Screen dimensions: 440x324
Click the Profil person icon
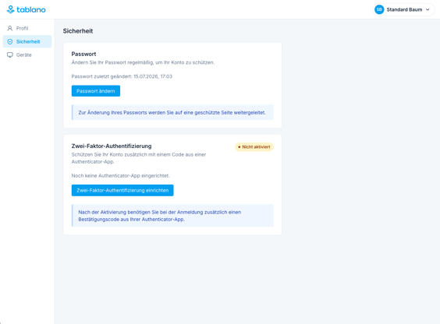[10, 28]
